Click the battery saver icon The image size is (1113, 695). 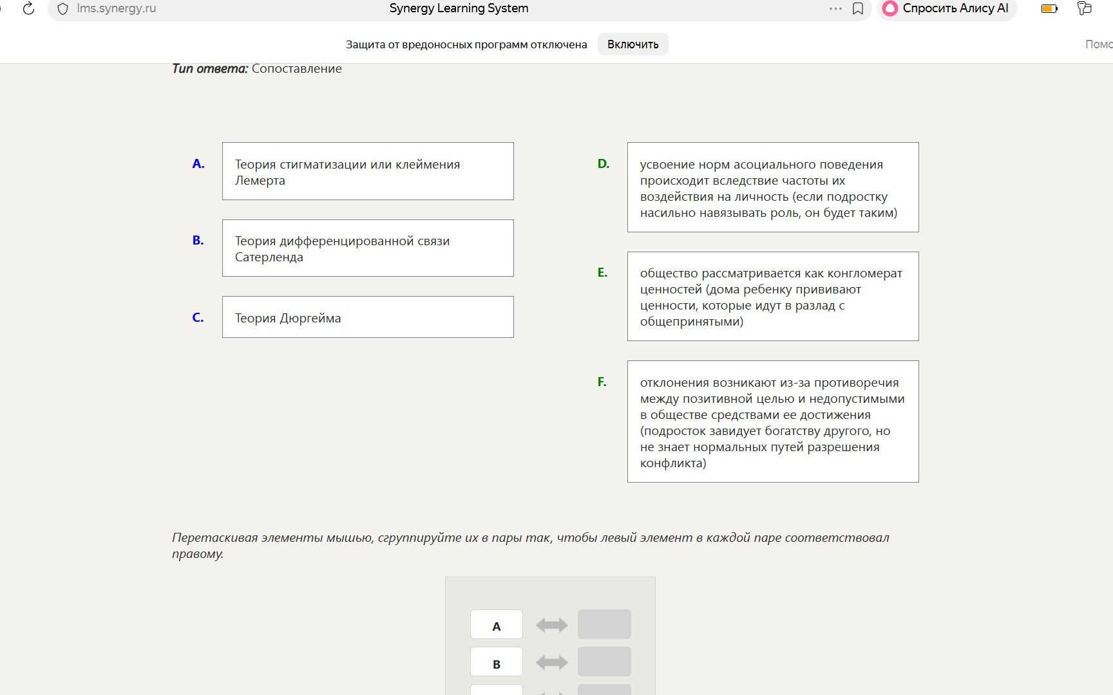tap(1049, 8)
